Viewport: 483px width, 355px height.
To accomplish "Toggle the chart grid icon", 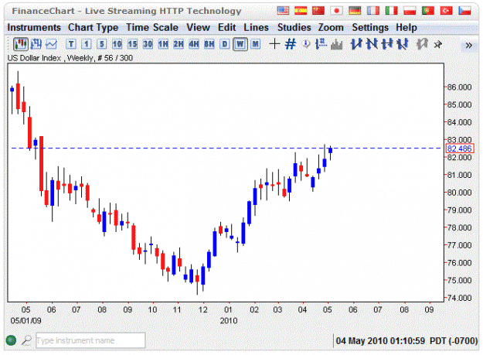I will click(x=290, y=44).
